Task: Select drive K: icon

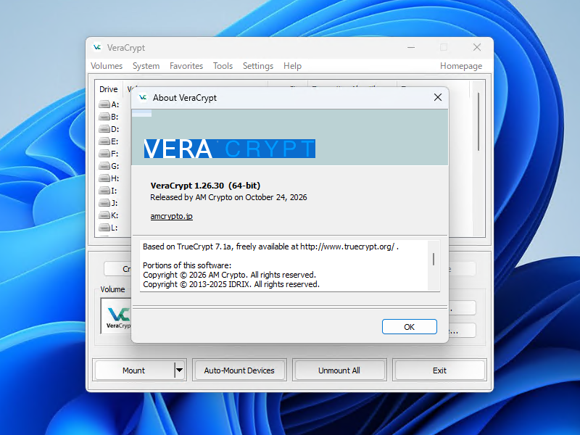Action: point(104,215)
